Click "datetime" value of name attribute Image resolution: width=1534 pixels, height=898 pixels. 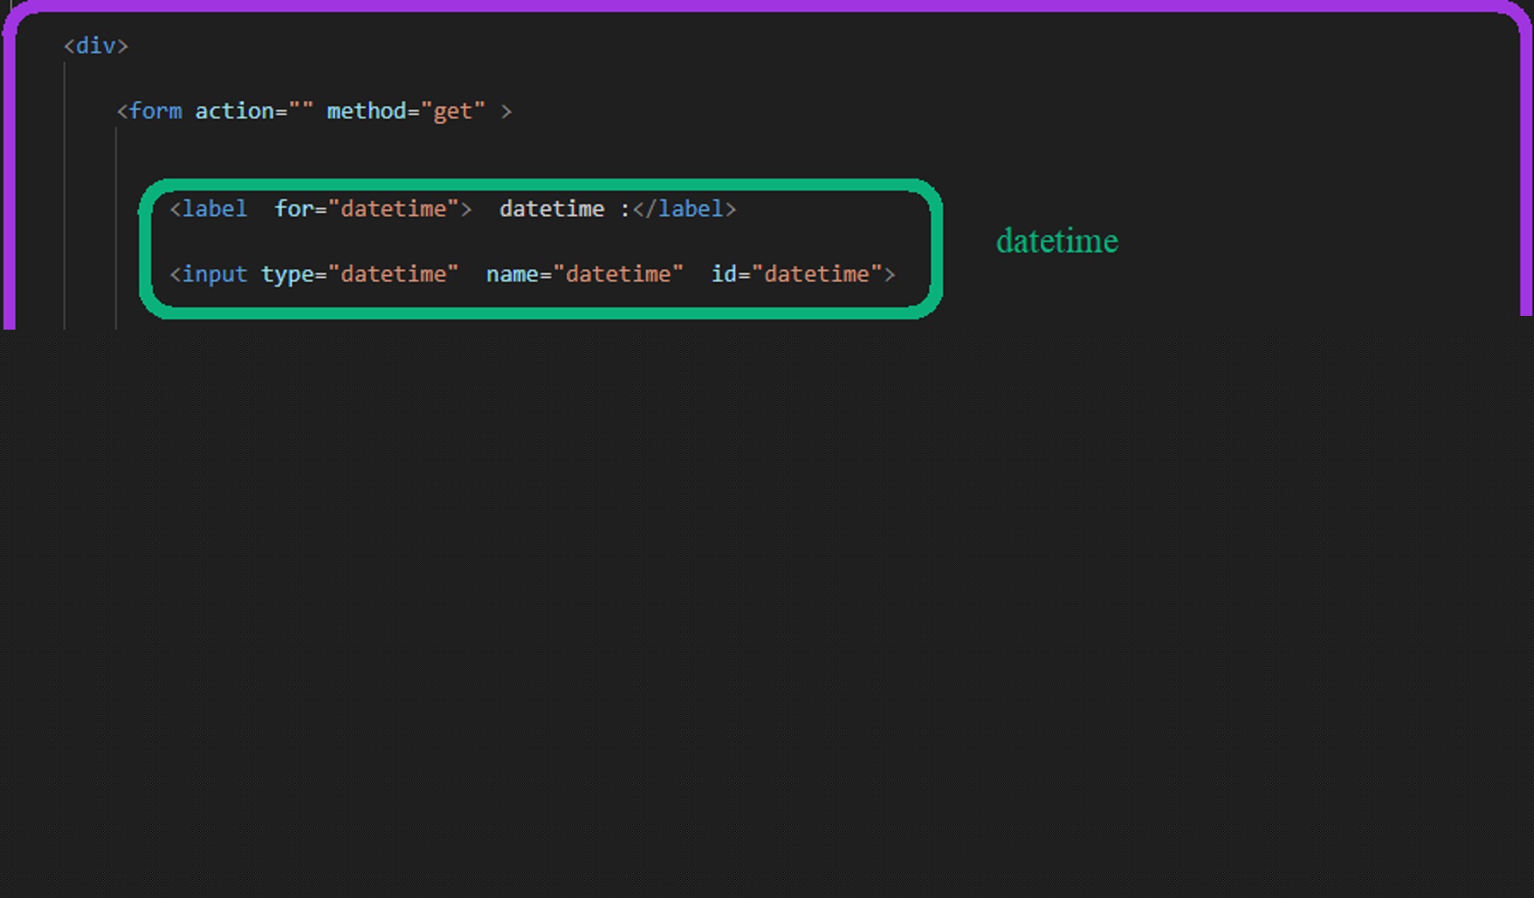coord(618,275)
